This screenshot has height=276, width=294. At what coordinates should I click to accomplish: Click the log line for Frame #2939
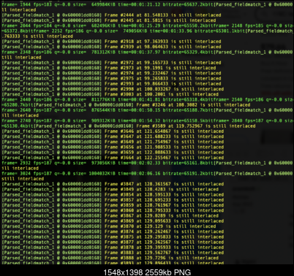[111, 47]
